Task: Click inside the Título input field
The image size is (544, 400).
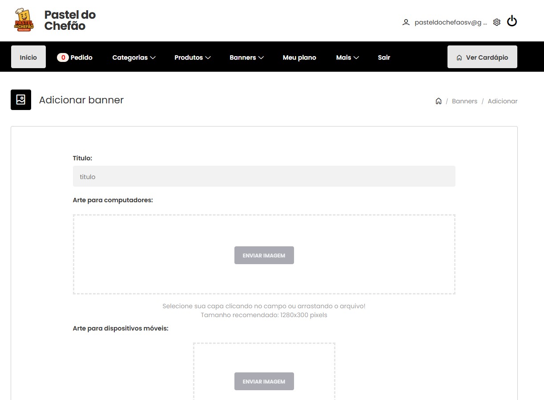Action: [x=264, y=176]
